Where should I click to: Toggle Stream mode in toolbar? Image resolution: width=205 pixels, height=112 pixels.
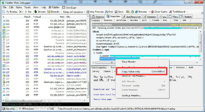(x=40, y=12)
